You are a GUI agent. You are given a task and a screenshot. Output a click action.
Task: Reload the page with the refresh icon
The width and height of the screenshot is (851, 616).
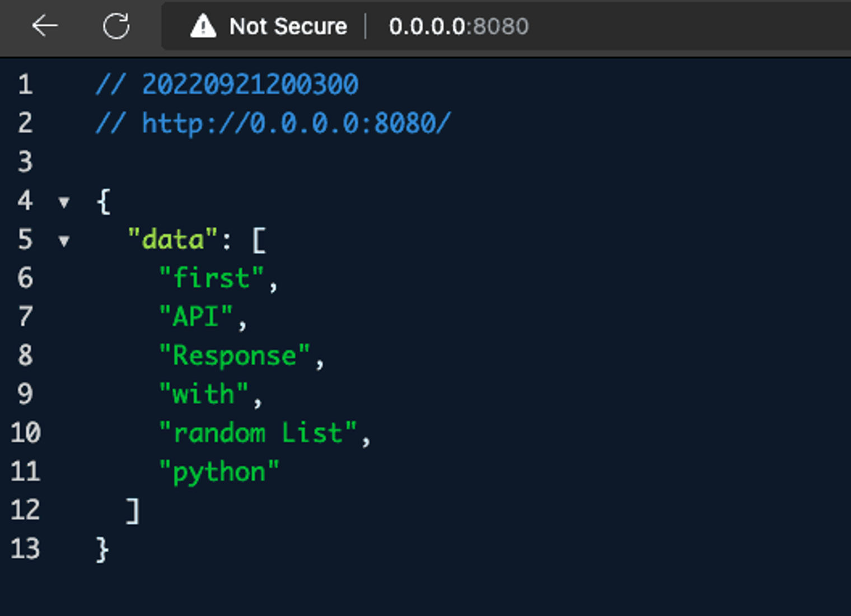coord(116,26)
